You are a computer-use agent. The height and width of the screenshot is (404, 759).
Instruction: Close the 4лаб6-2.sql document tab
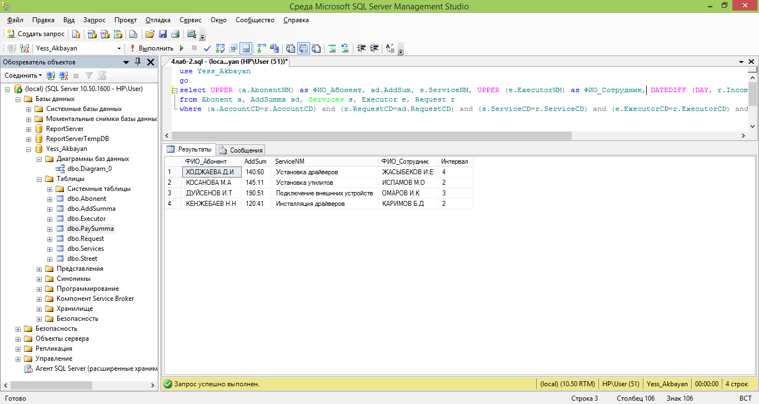coord(751,62)
